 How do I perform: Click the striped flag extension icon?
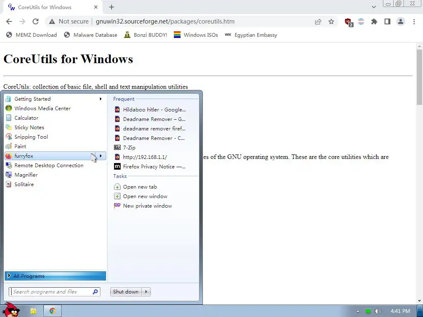point(361,21)
